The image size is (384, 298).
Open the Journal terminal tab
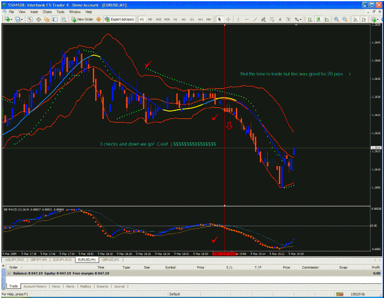[x=119, y=286]
